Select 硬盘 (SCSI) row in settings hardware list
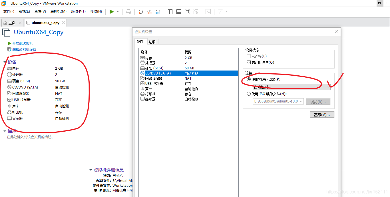Image resolution: width=390 pixels, height=197 pixels. [188, 68]
